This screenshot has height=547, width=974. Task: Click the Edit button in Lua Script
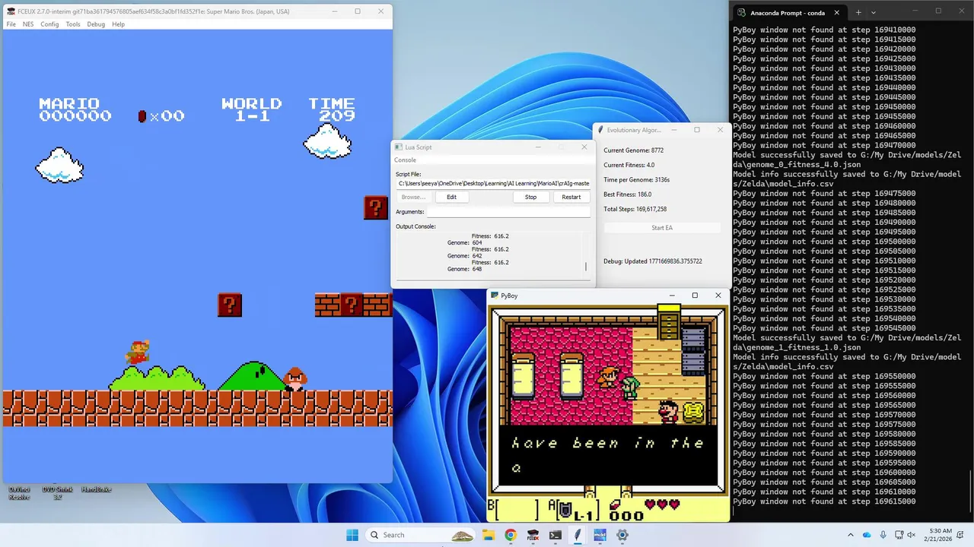point(451,197)
